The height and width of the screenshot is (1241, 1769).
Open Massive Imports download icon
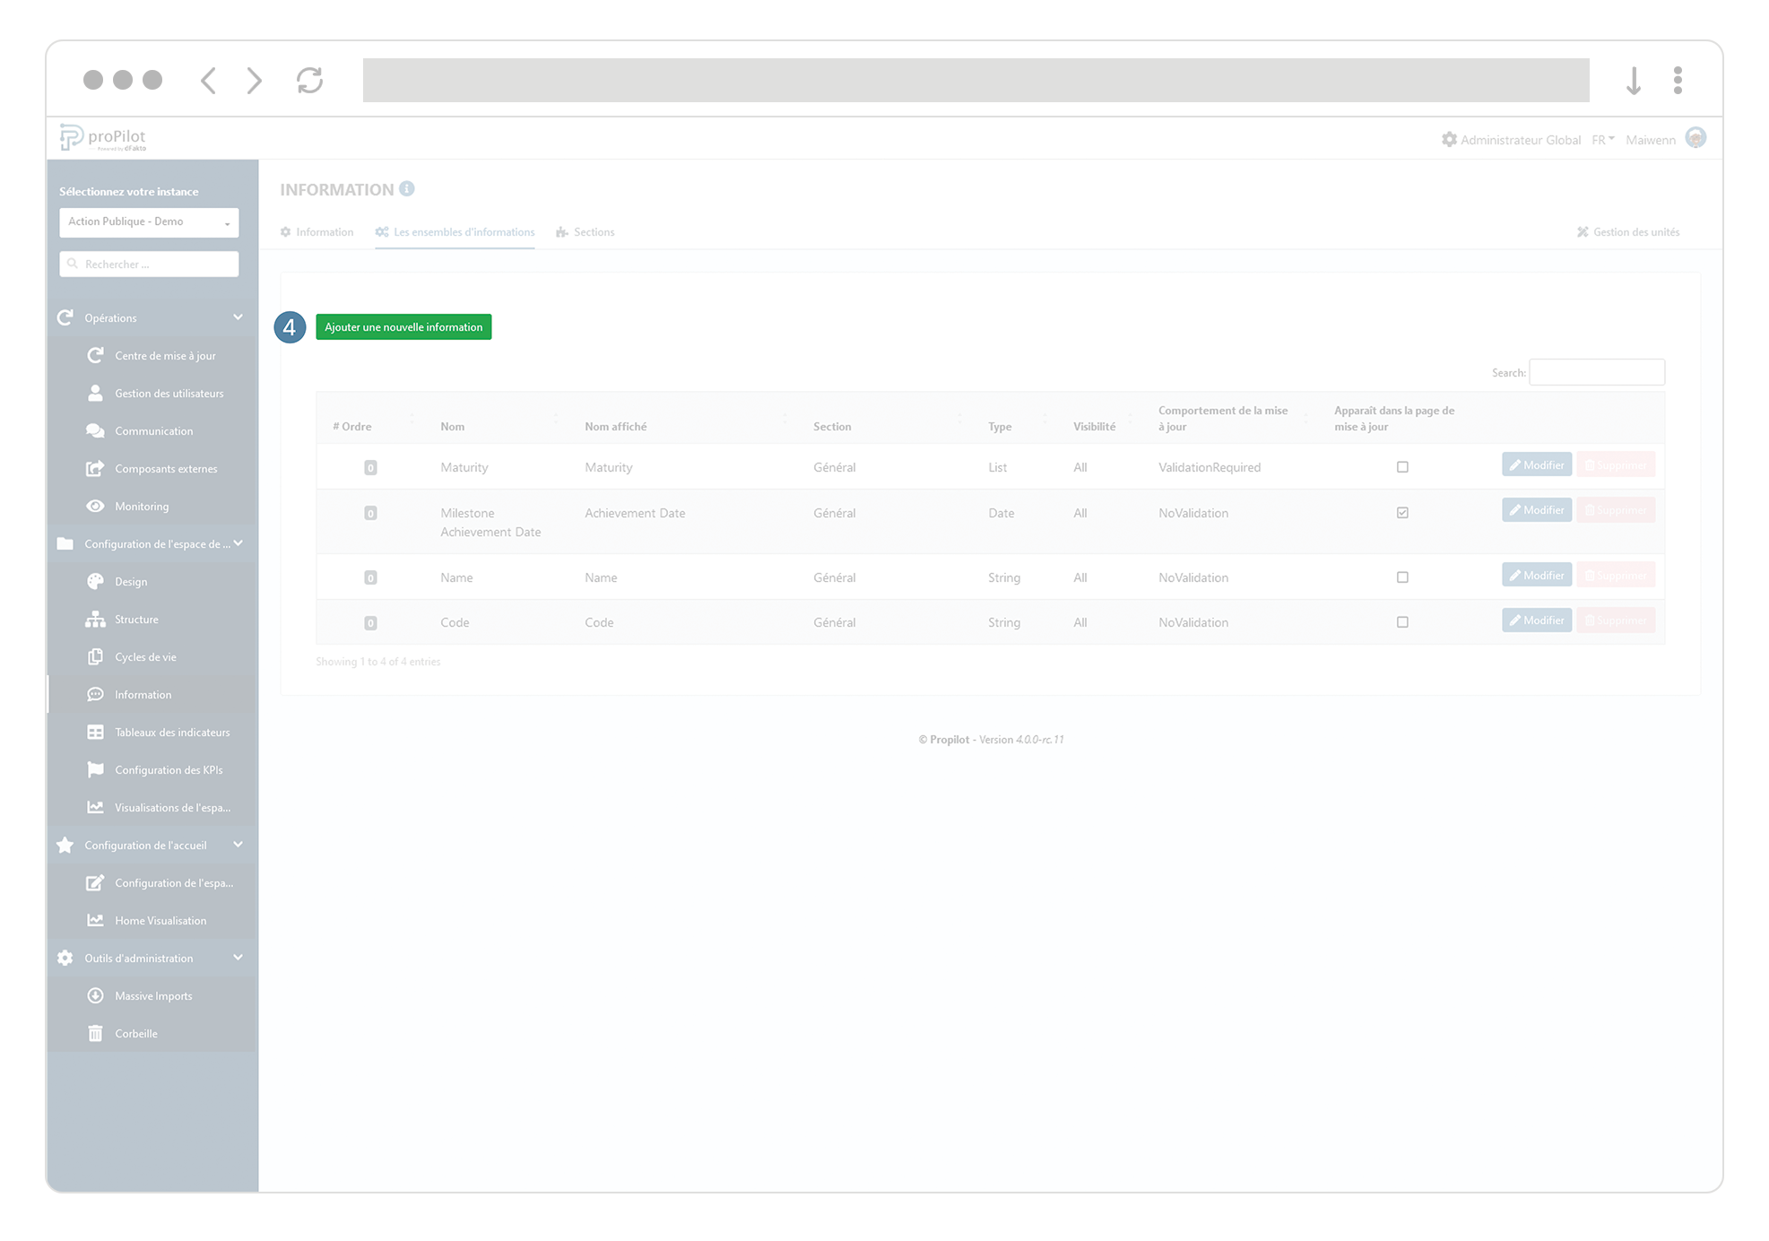pyautogui.click(x=95, y=995)
